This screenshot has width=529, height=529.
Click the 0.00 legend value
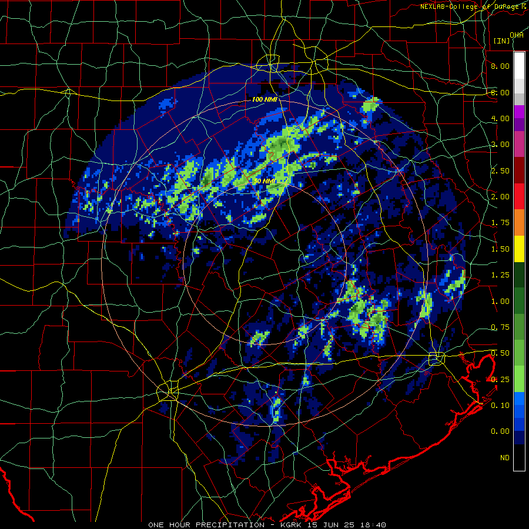[x=500, y=431]
